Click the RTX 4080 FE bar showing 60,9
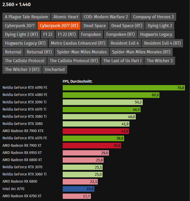The height and width of the screenshot is (201, 190). (111, 95)
